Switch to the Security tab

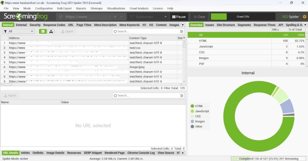[35, 25]
